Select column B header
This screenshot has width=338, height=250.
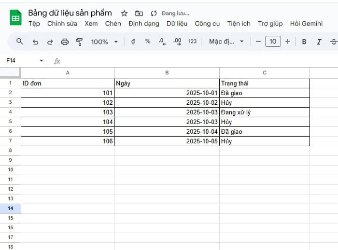point(167,73)
